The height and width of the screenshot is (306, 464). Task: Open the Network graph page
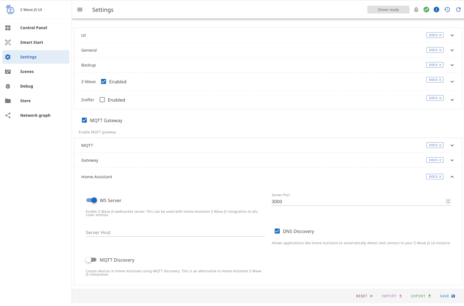click(x=35, y=115)
